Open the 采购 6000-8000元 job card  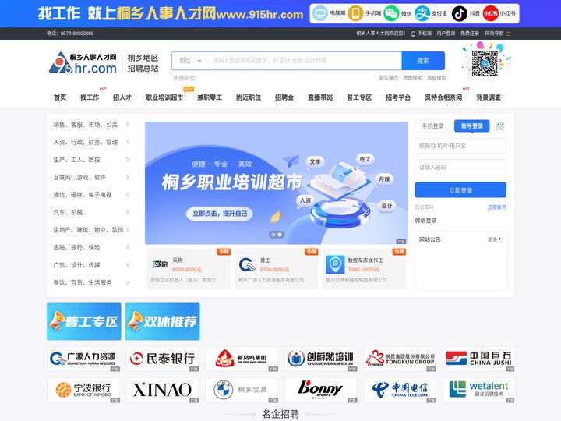click(189, 269)
